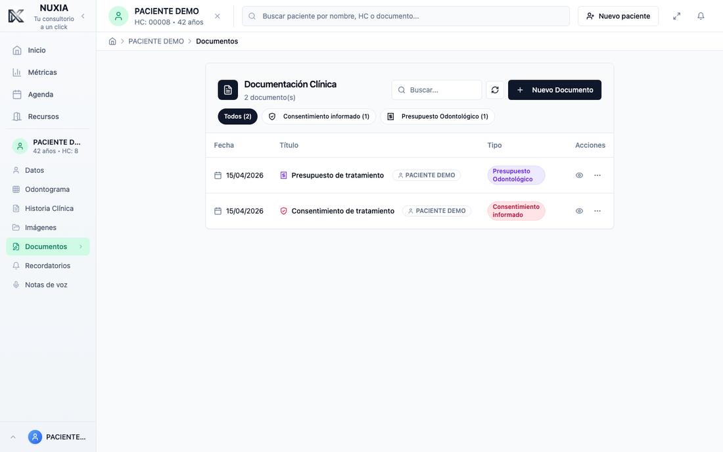
Task: Open the Odontograma section
Action: pos(47,189)
